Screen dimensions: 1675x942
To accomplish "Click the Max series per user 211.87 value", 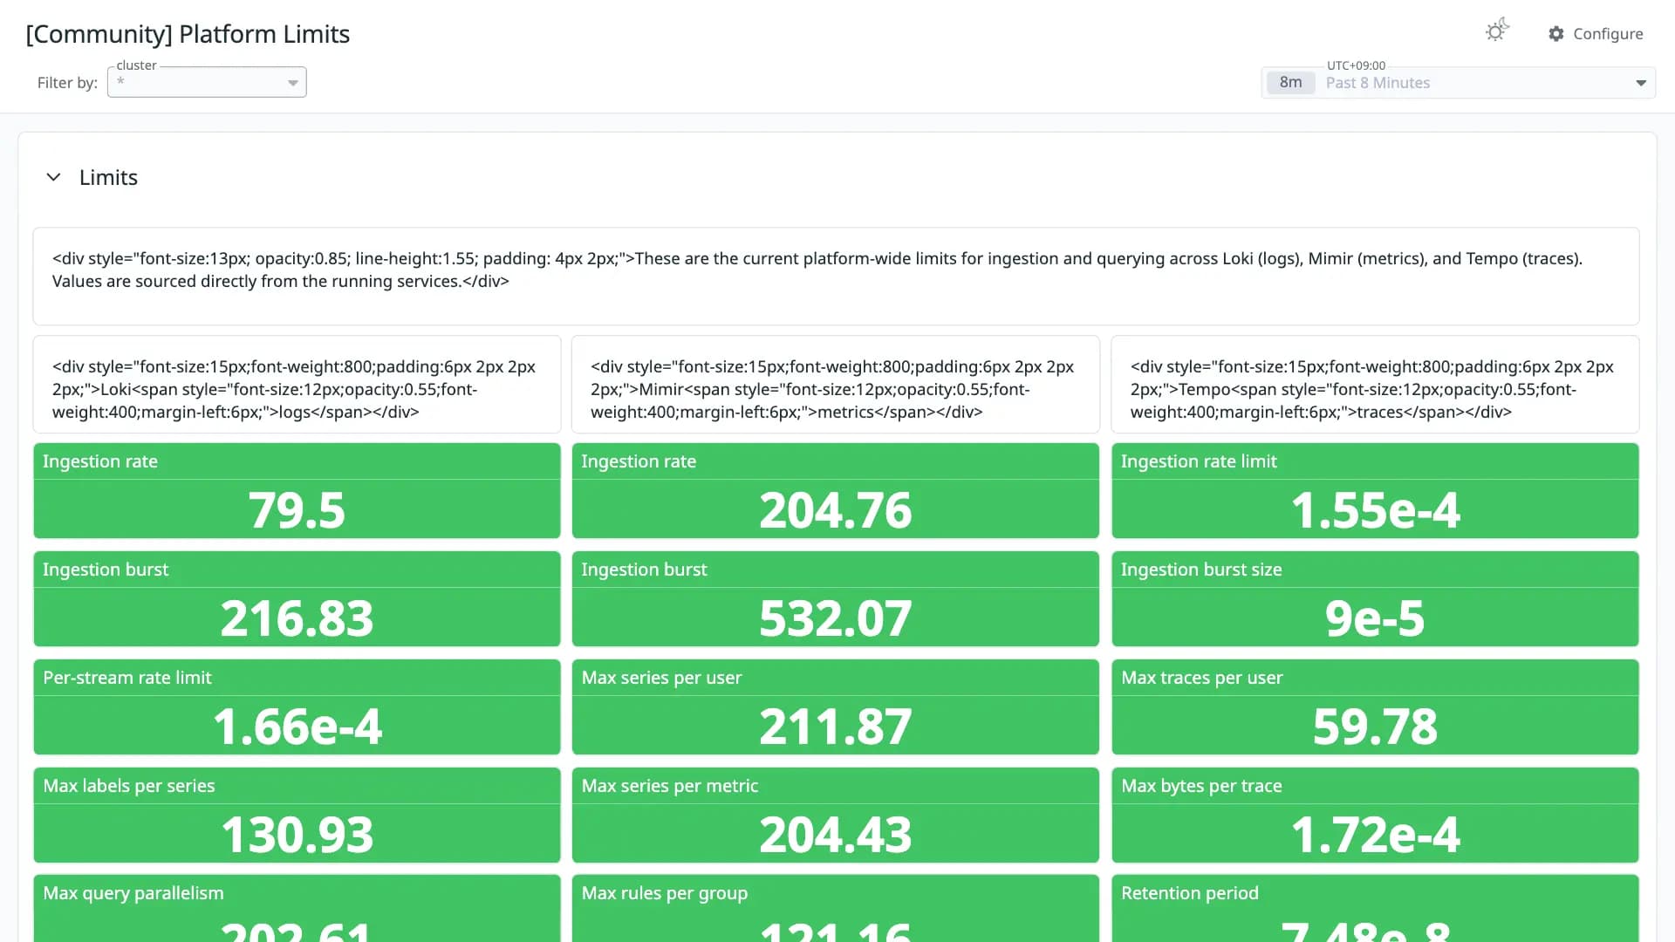I will point(835,727).
